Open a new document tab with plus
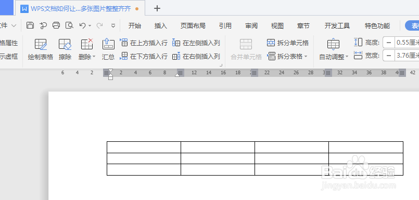Image resolution: width=419 pixels, height=200 pixels. (x=157, y=8)
